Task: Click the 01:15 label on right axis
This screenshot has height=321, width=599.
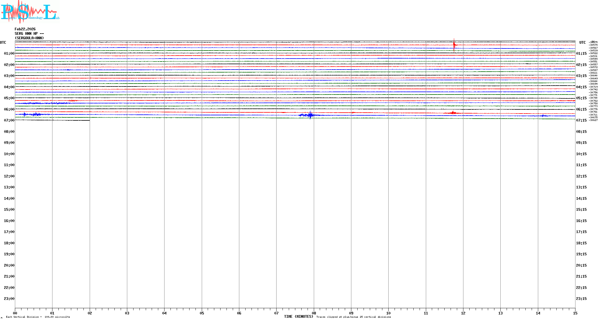Action: (x=581, y=53)
